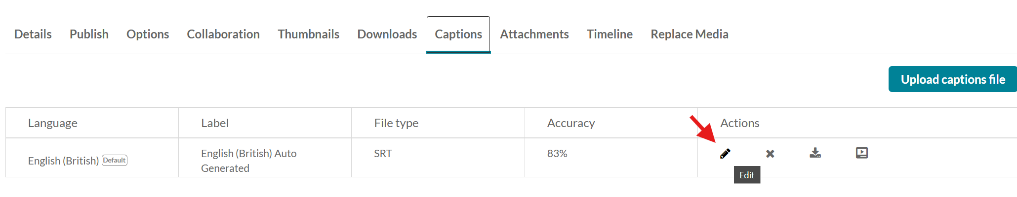
Task: Go to the Collaboration tab
Action: click(223, 34)
